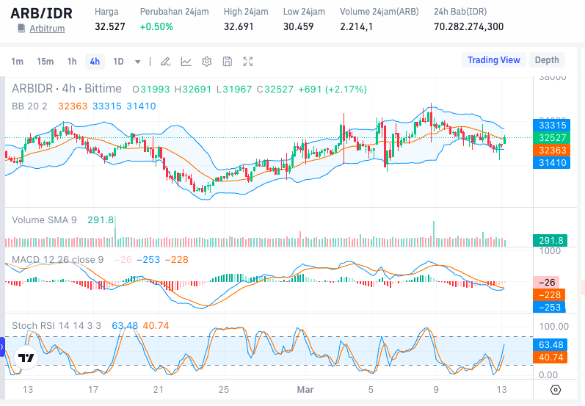The height and width of the screenshot is (406, 585).
Task: Open the Arbitrum link
Action: pos(47,28)
